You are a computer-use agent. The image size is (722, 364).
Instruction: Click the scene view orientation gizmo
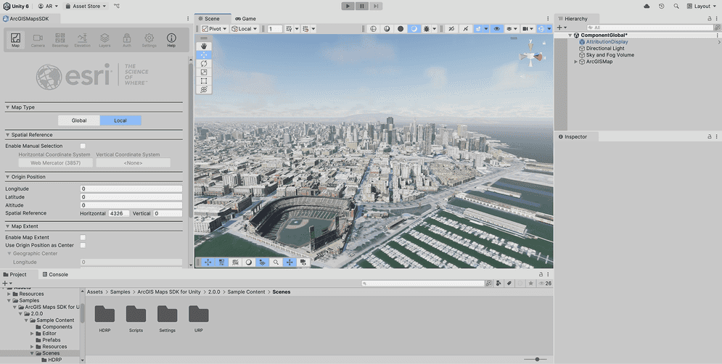[x=531, y=57]
